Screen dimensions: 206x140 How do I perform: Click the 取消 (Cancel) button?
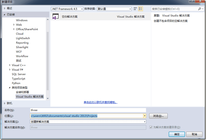click(x=194, y=134)
